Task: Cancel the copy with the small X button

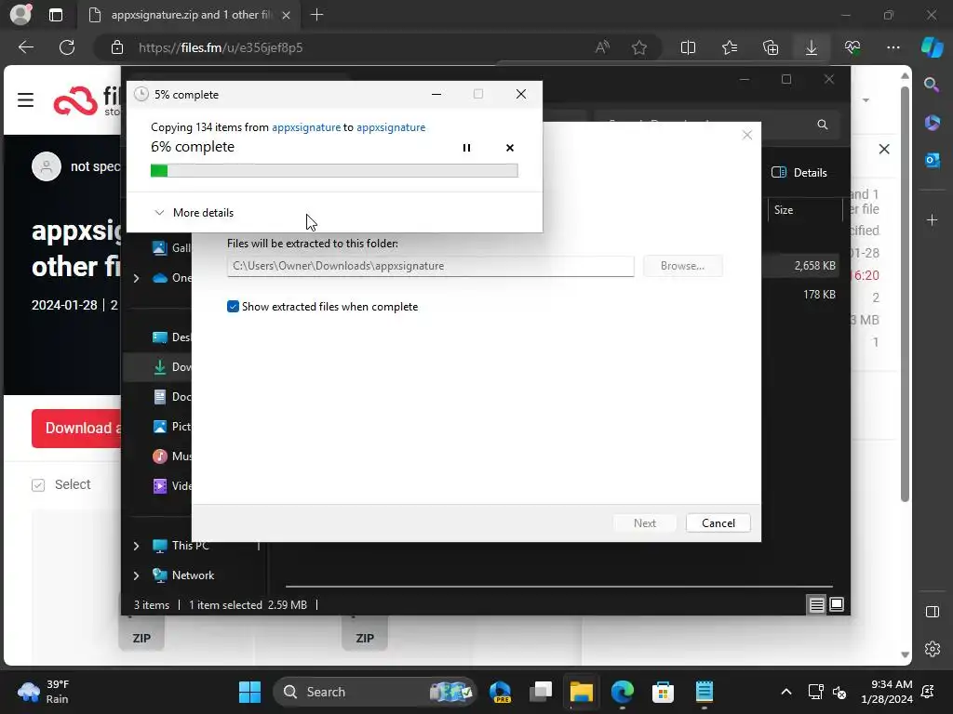Action: click(x=509, y=148)
